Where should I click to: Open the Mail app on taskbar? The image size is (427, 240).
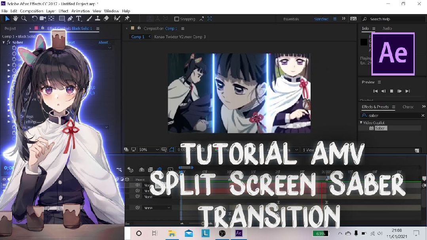(188, 233)
